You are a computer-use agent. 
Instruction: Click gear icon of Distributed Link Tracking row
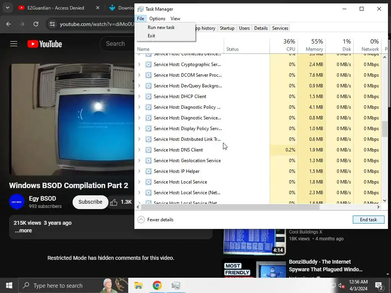149,139
